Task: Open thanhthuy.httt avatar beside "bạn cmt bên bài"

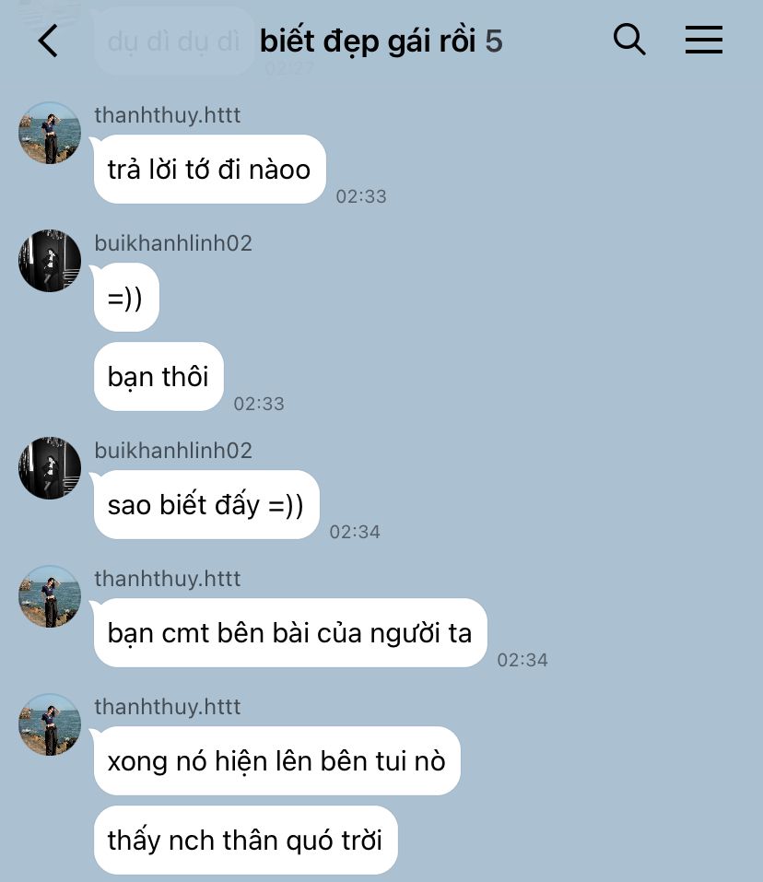Action: point(50,596)
